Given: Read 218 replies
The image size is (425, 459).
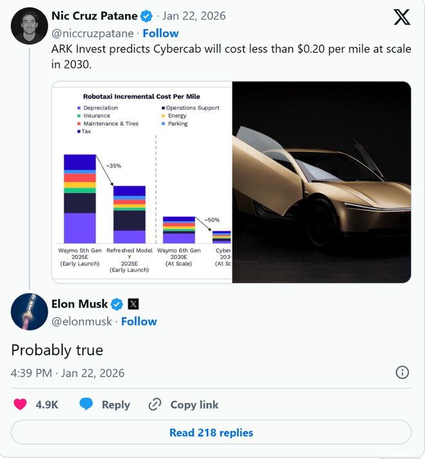Looking at the screenshot, I should (211, 433).
